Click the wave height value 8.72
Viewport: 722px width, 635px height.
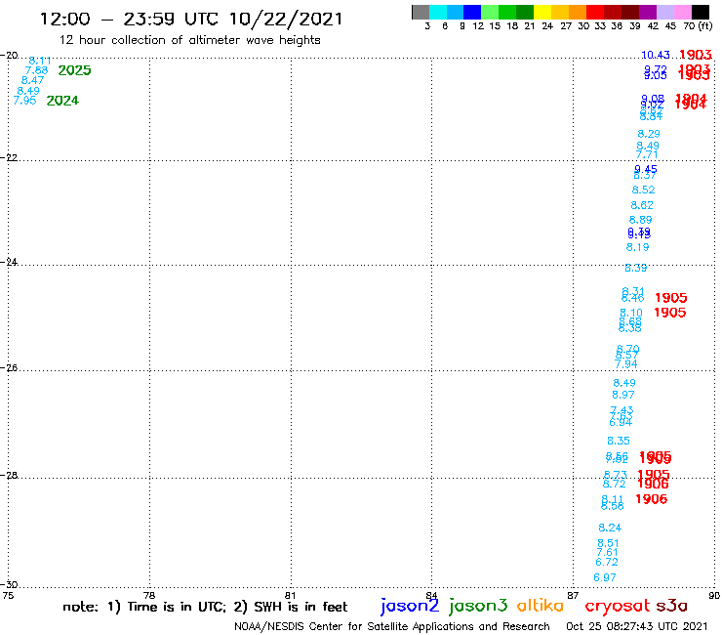[x=615, y=484]
